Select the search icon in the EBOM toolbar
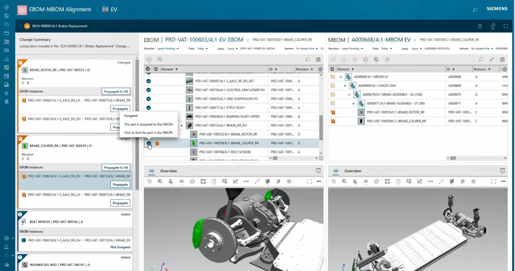This screenshot has width=515, height=271. (307, 59)
